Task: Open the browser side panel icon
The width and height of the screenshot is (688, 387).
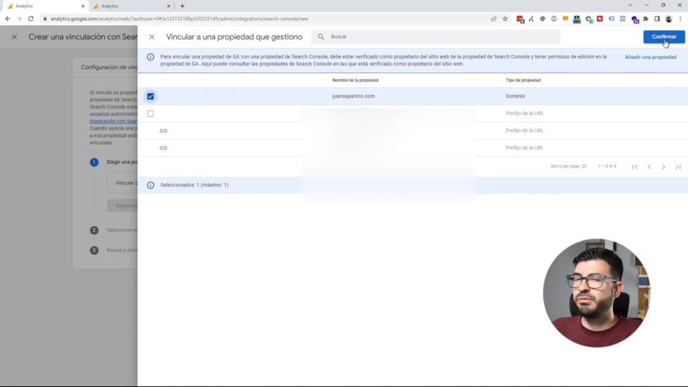Action: [657, 19]
